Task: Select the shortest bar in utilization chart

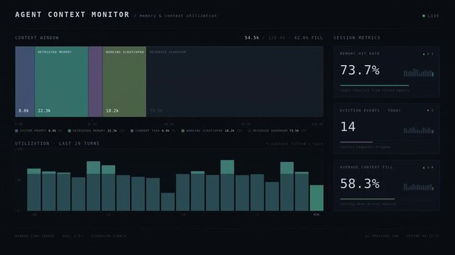Action: point(168,202)
